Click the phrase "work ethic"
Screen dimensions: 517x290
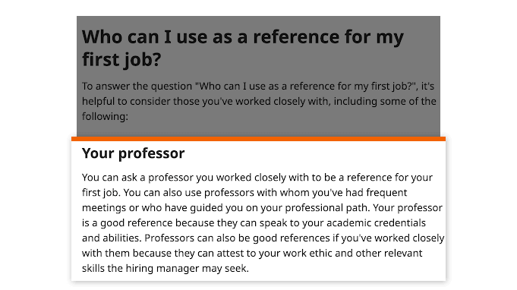coord(304,253)
